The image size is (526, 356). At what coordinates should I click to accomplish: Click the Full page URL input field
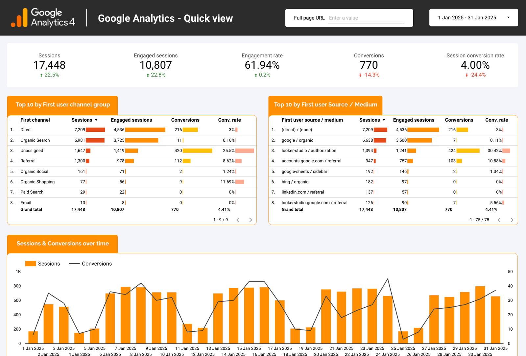(x=366, y=18)
